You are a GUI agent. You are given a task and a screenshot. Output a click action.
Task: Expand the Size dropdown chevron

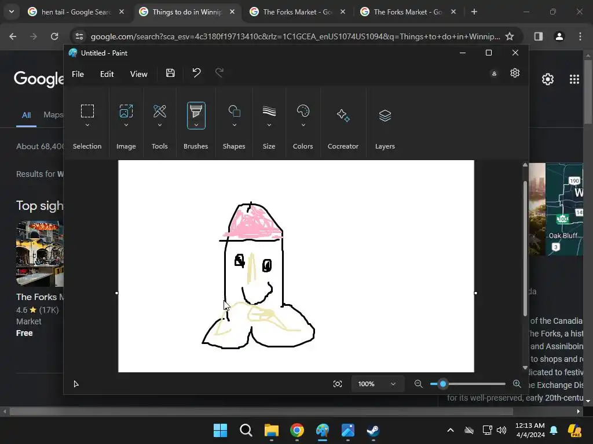tap(269, 125)
